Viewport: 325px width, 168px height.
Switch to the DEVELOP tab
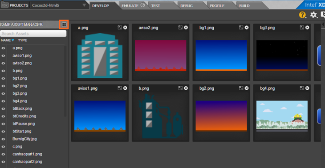tap(101, 6)
